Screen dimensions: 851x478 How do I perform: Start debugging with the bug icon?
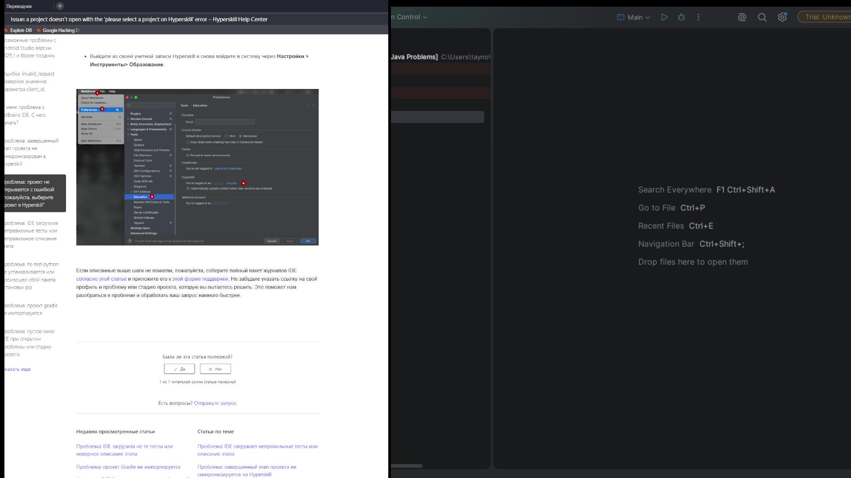681,17
